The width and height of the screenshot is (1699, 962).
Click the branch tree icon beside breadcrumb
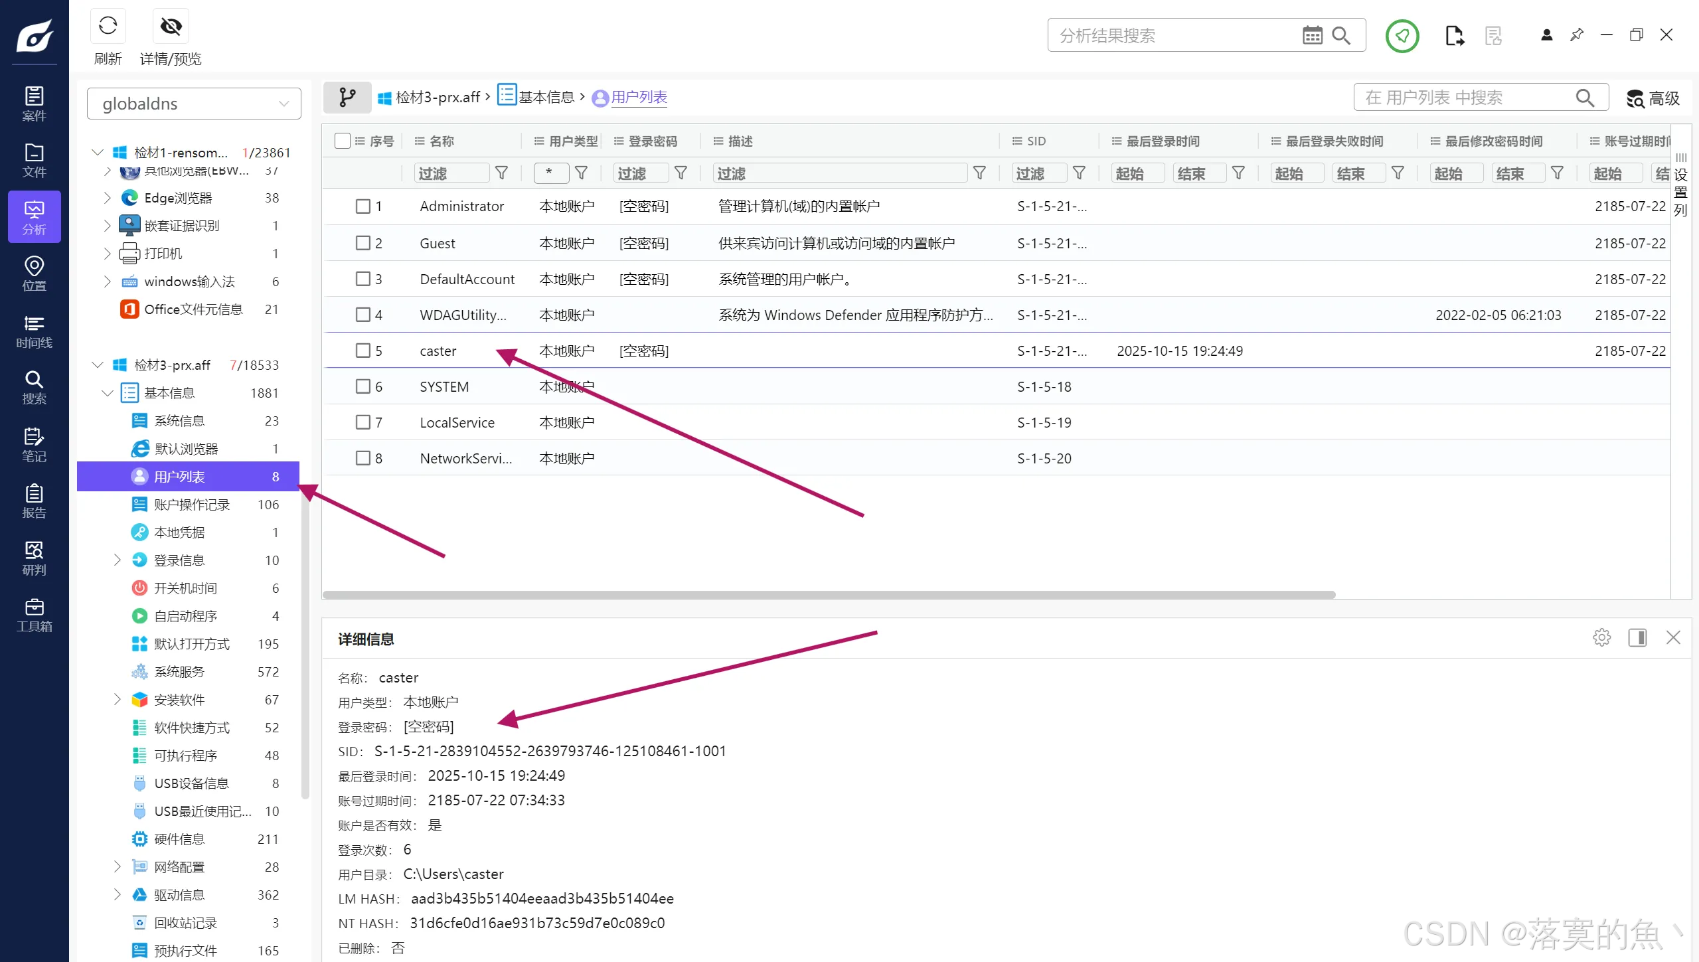click(347, 98)
